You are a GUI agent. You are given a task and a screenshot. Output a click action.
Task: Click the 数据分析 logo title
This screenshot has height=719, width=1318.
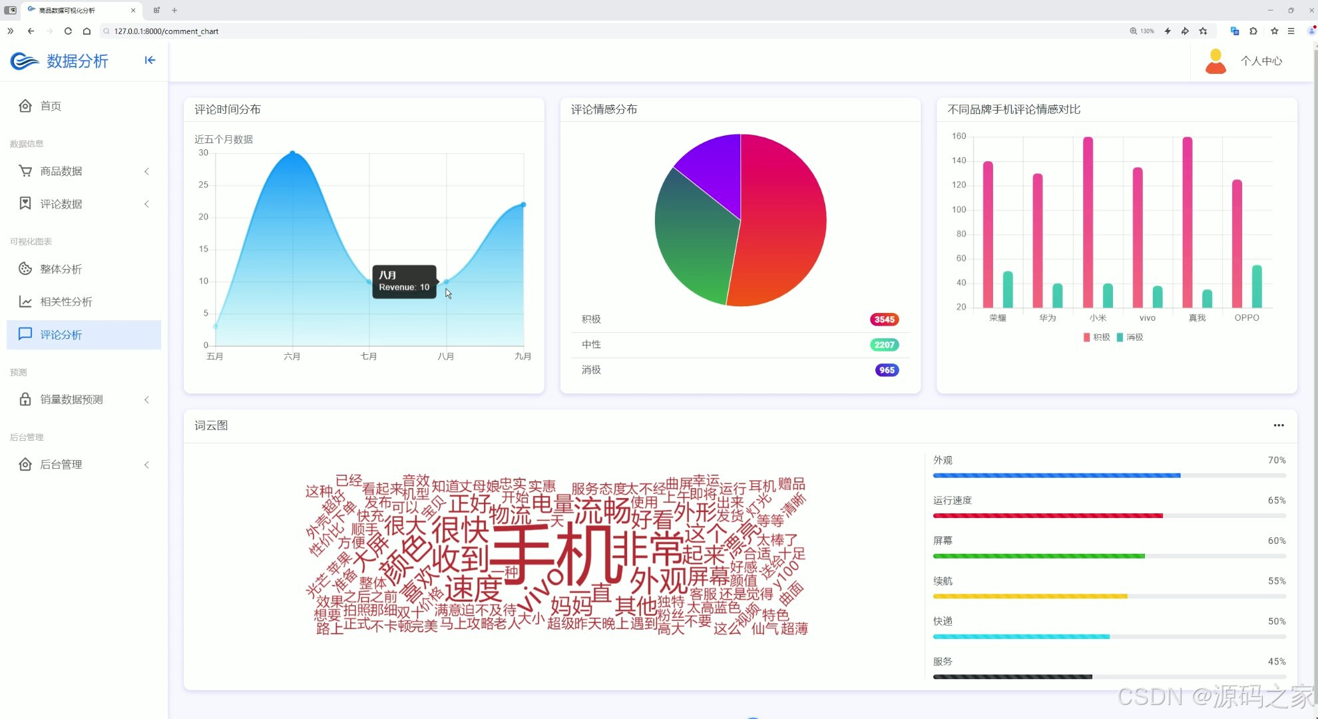point(77,61)
